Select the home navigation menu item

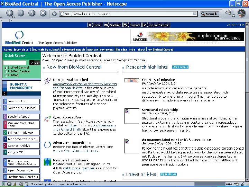pos(8,50)
